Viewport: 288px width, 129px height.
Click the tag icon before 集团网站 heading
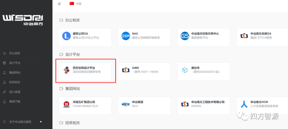pos(61,89)
